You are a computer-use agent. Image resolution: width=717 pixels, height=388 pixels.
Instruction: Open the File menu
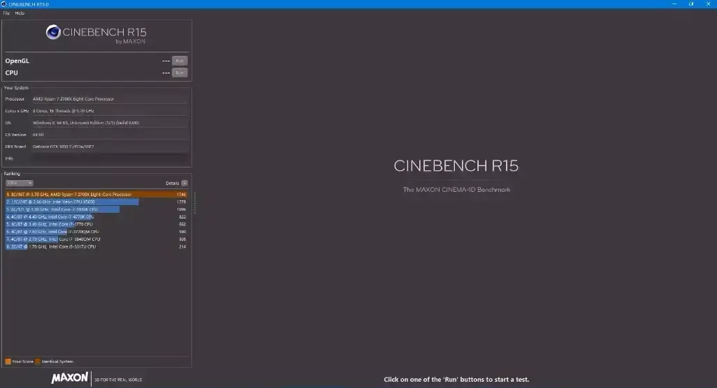(x=6, y=13)
